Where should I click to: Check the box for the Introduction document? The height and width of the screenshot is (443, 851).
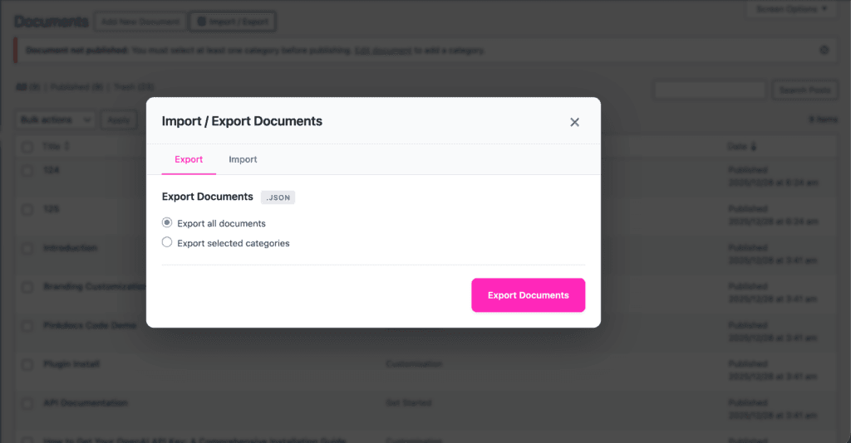click(27, 248)
